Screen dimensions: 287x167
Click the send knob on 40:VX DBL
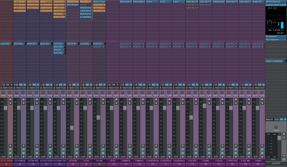coord(64,53)
